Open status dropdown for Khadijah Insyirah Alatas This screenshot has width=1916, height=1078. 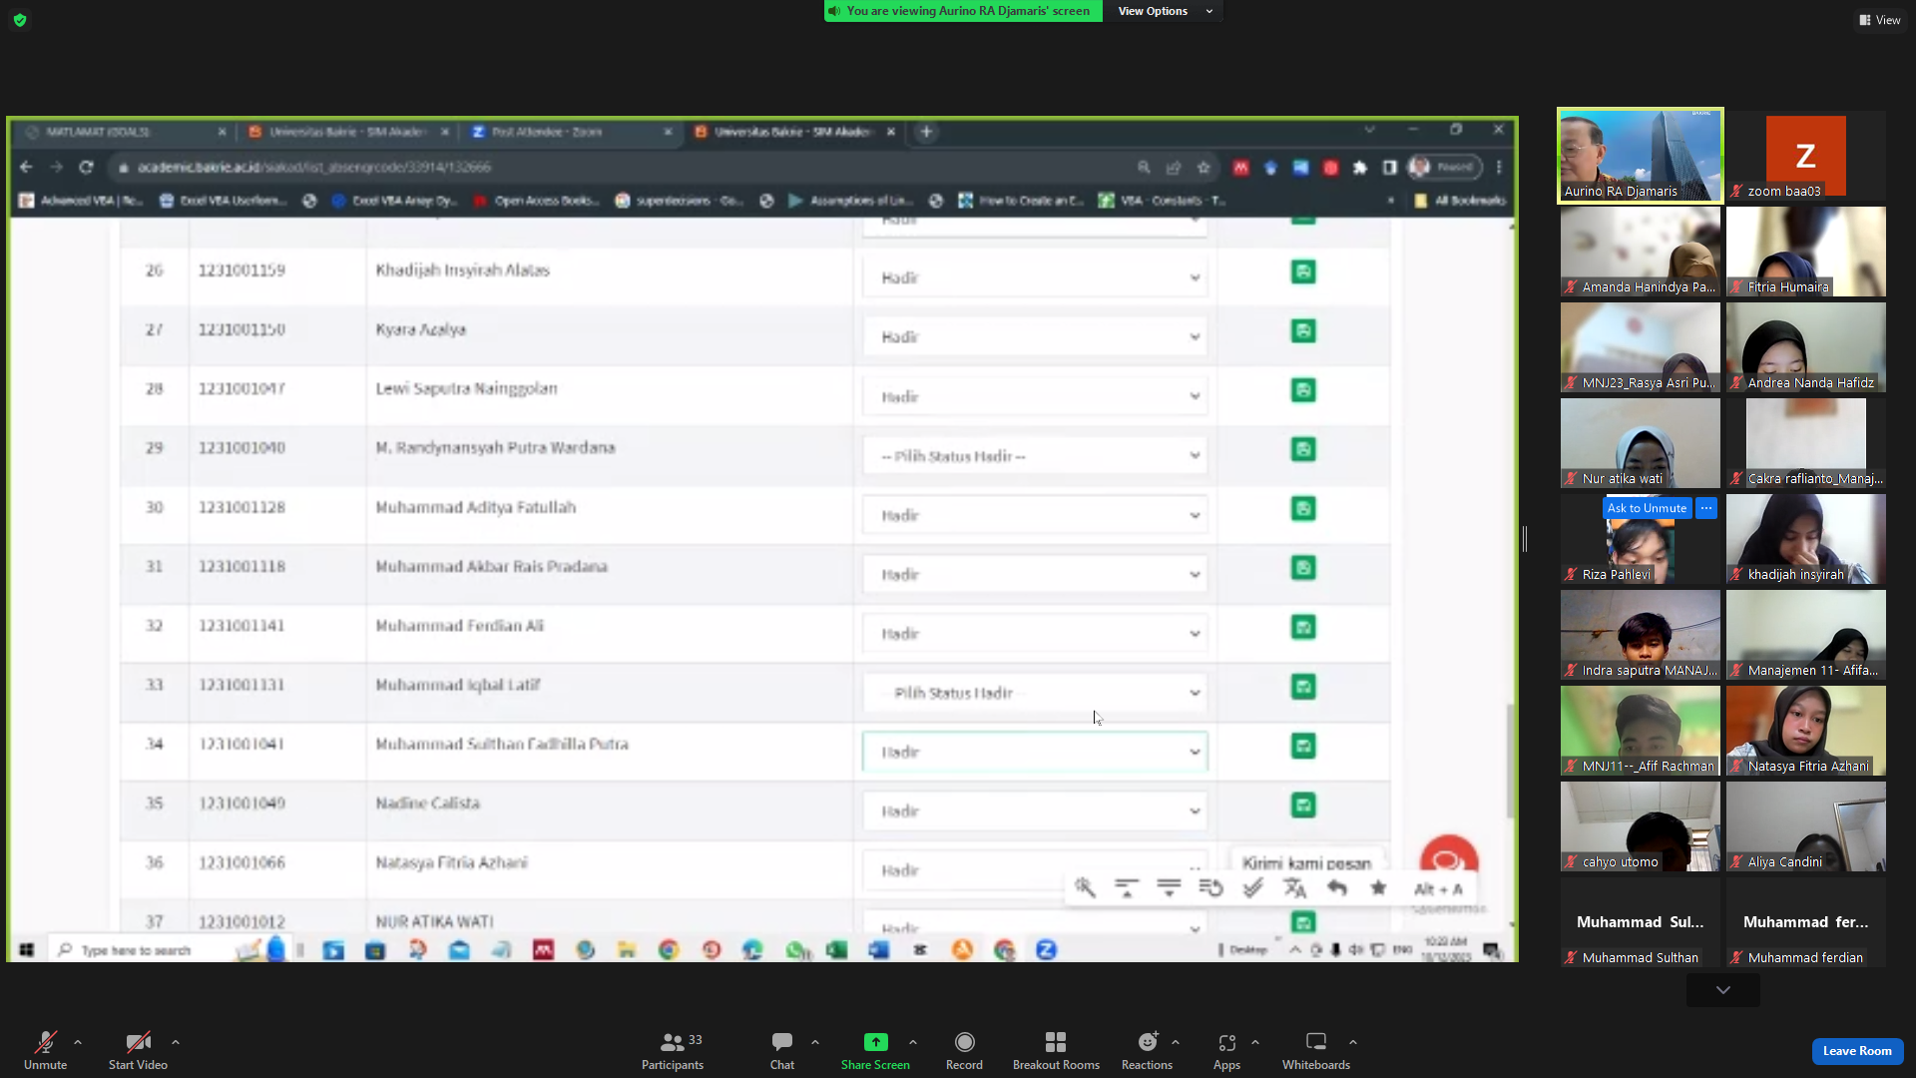1035,277
